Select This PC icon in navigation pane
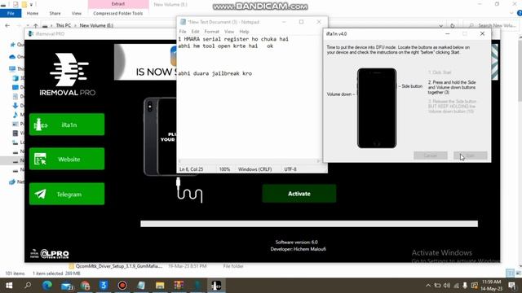Image resolution: width=522 pixels, height=293 pixels. [12, 68]
